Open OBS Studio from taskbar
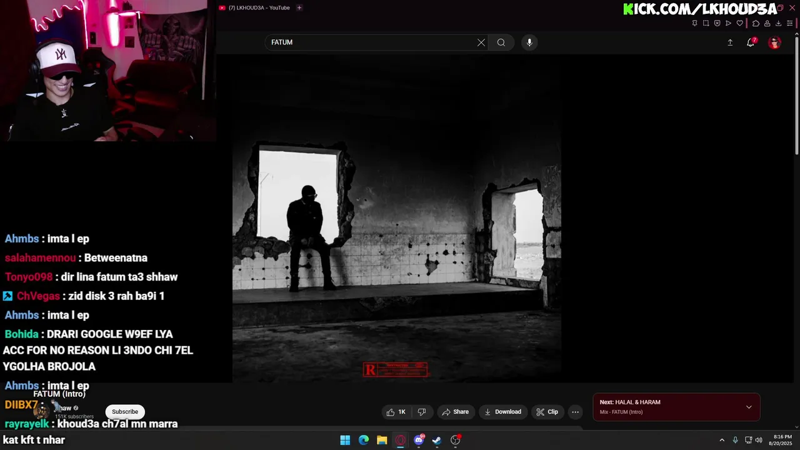Image resolution: width=800 pixels, height=450 pixels. pos(456,440)
